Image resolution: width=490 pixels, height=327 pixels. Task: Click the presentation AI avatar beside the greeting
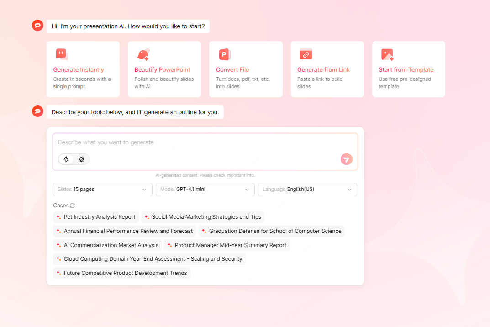(37, 26)
